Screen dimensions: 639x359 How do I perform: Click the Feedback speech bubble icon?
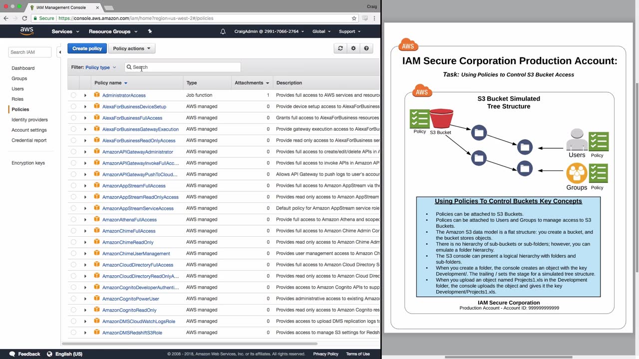point(12,354)
